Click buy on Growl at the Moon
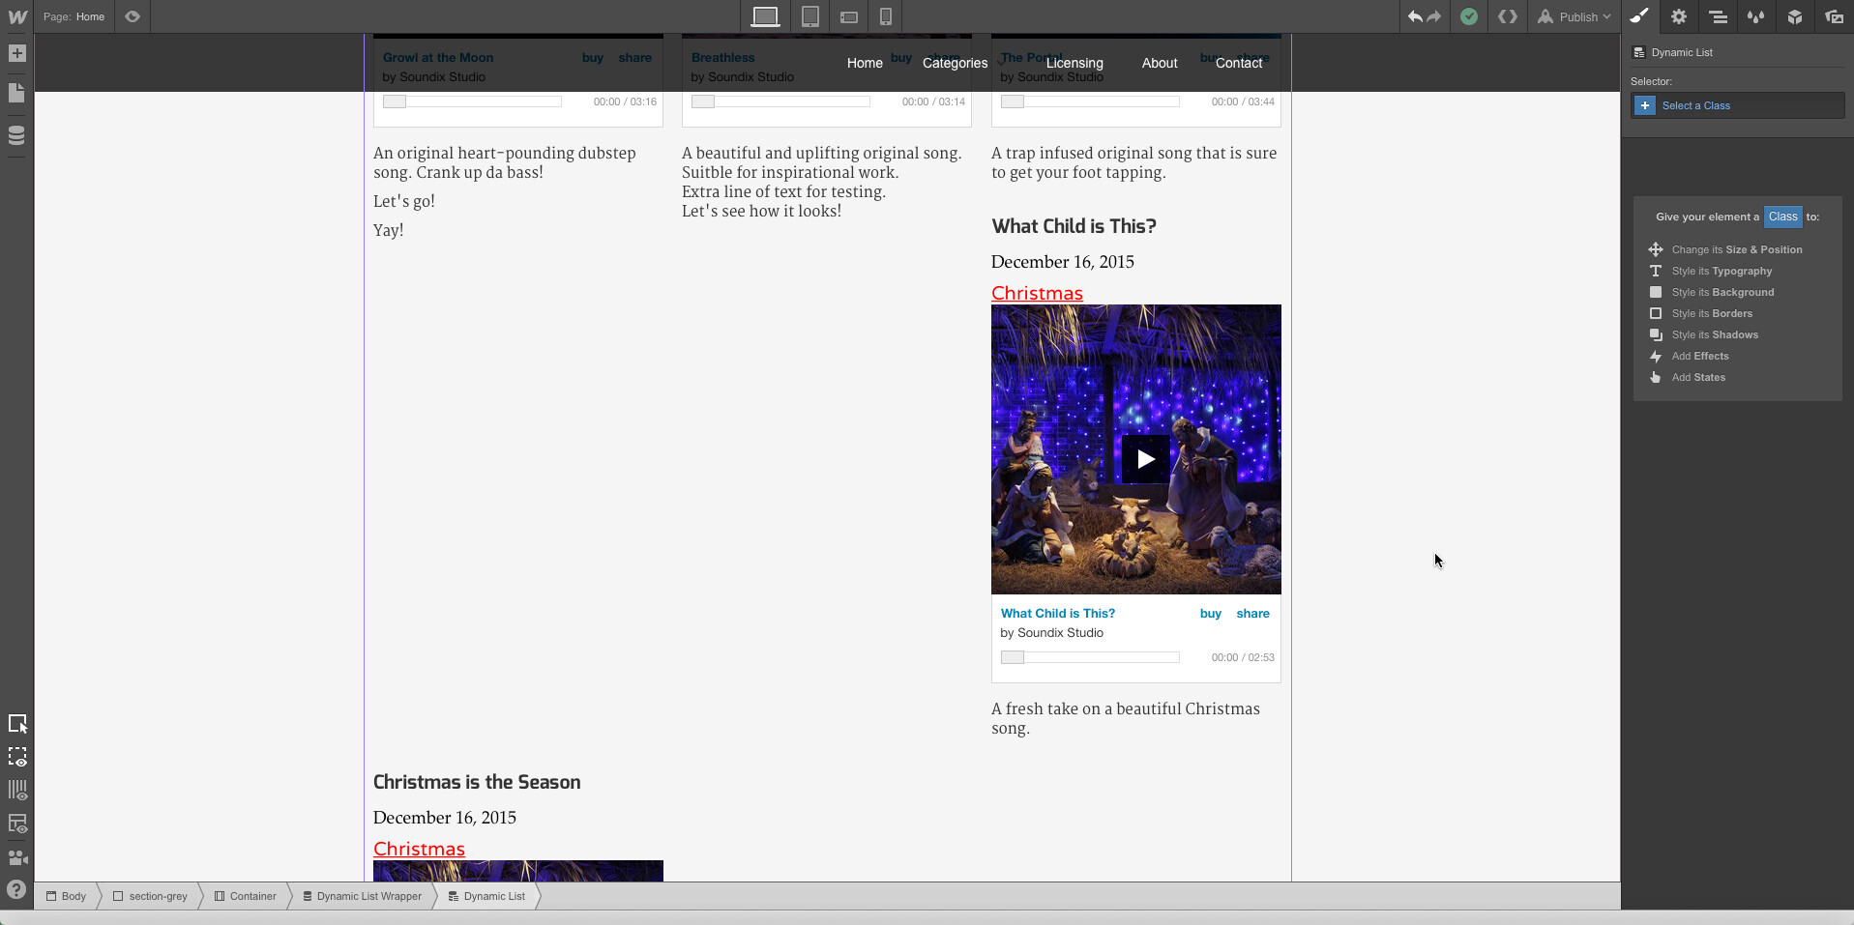Image resolution: width=1854 pixels, height=925 pixels. (593, 57)
